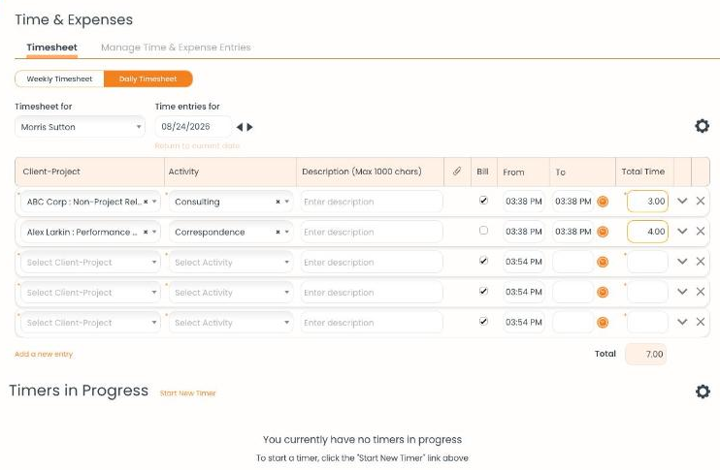Go to previous day arrow
Image resolution: width=720 pixels, height=470 pixels.
tap(240, 127)
